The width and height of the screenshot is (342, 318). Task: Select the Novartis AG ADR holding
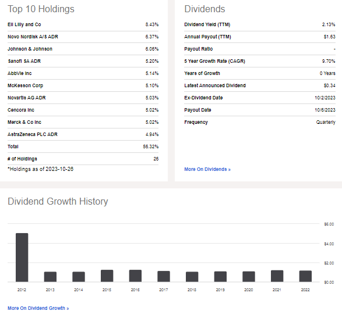point(27,98)
